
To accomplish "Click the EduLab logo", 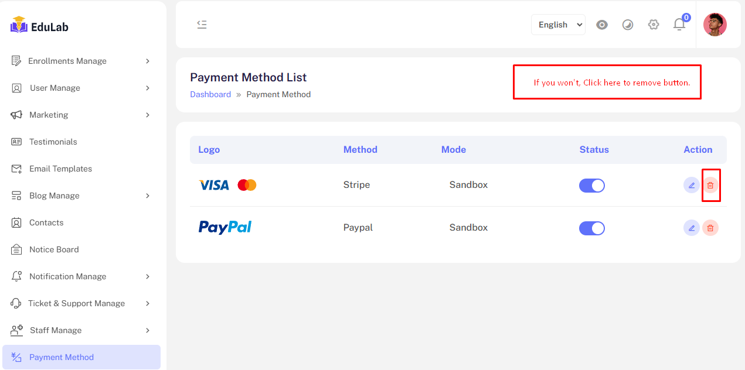I will (40, 26).
